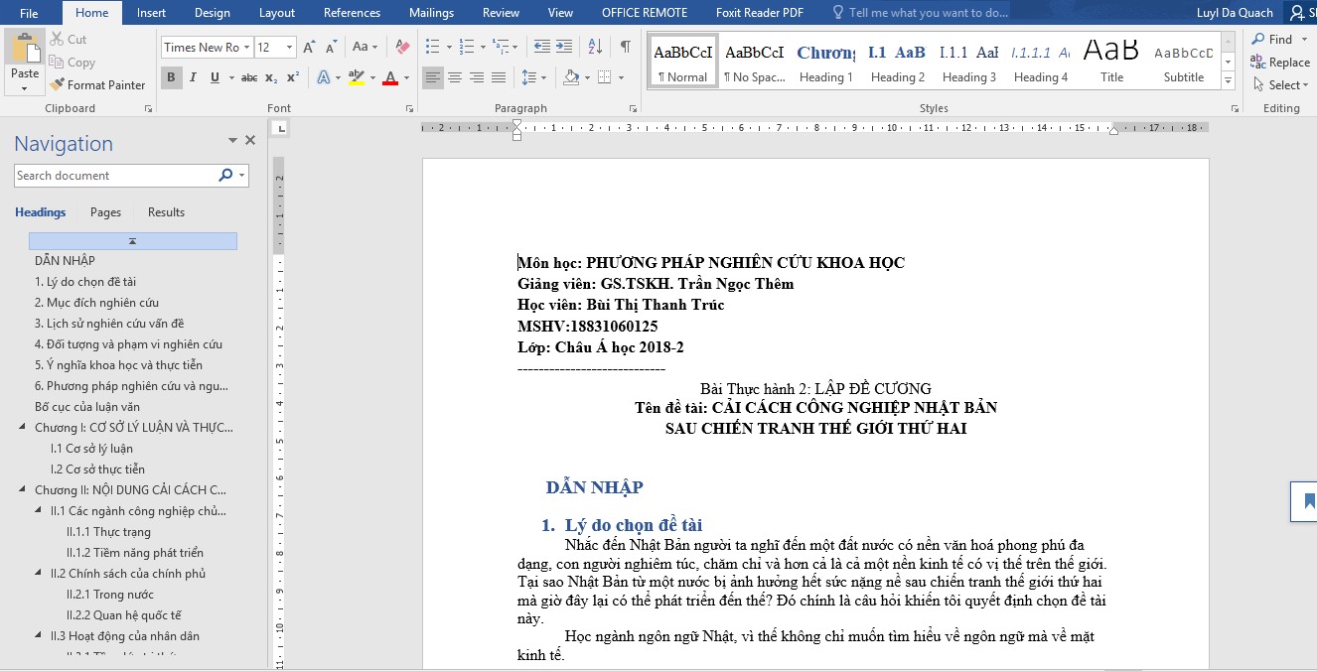Image resolution: width=1317 pixels, height=671 pixels.
Task: Toggle numbered list formatting
Action: pyautogui.click(x=466, y=47)
